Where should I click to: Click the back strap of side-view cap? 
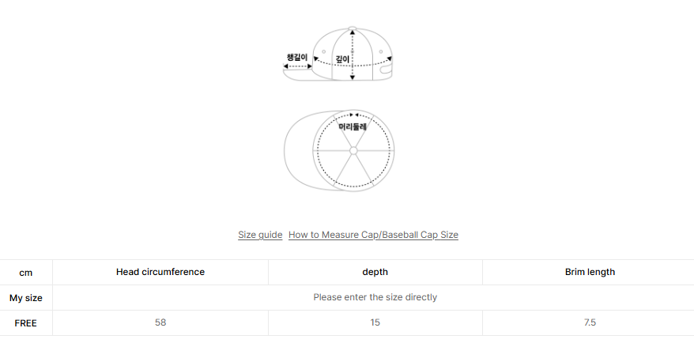pyautogui.click(x=386, y=72)
